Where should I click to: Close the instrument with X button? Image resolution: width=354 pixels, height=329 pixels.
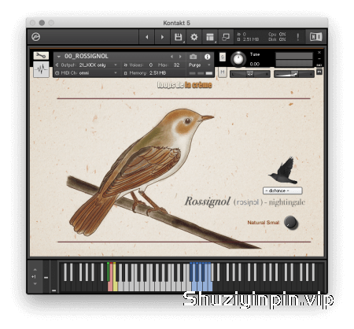[x=319, y=53]
